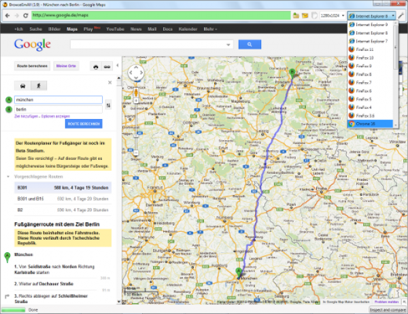408x314 pixels.
Task: Click the Google logo
Action: 32,45
